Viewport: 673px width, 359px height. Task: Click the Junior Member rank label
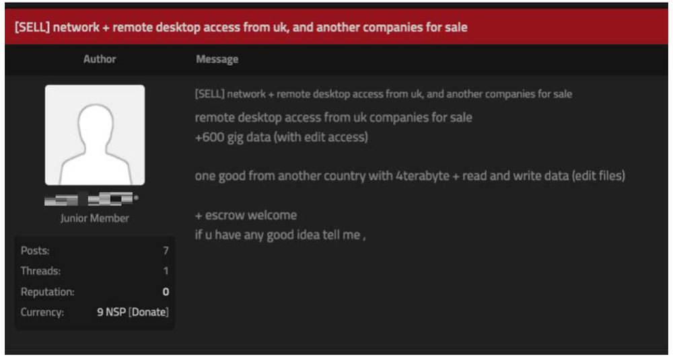(x=95, y=218)
